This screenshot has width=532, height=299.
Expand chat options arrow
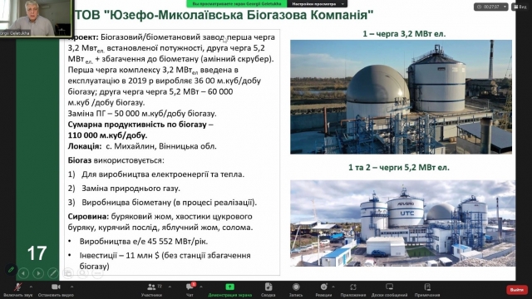(x=201, y=287)
